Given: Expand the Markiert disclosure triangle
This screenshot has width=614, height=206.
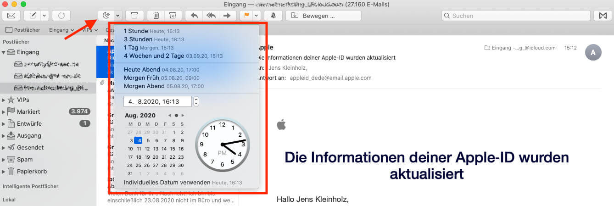Looking at the screenshot, I should pyautogui.click(x=4, y=112).
